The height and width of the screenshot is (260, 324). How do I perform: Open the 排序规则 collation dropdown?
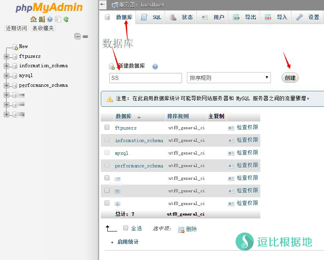229,78
